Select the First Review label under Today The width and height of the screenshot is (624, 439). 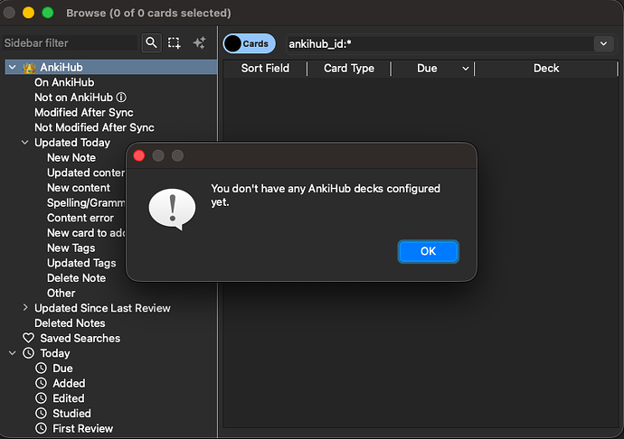[83, 429]
